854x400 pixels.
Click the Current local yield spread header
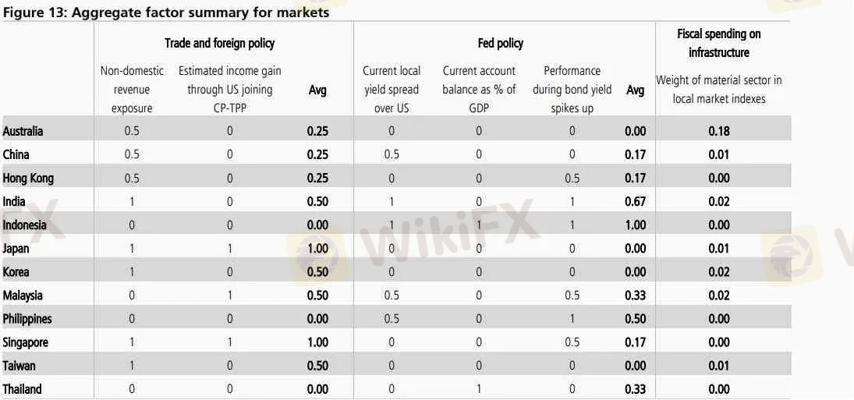pos(392,90)
